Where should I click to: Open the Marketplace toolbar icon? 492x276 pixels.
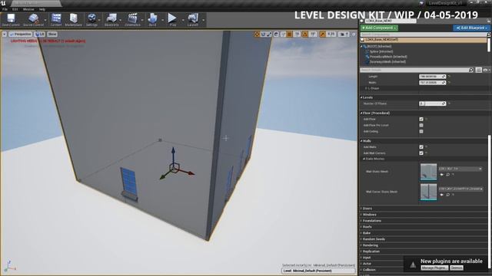[74, 20]
